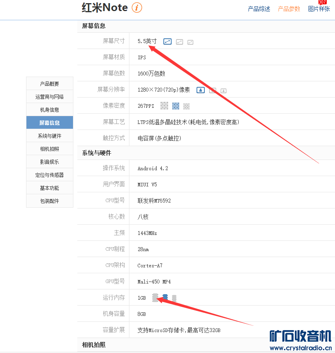Click the IPS screen material value
The image size is (335, 353).
[x=142, y=57]
